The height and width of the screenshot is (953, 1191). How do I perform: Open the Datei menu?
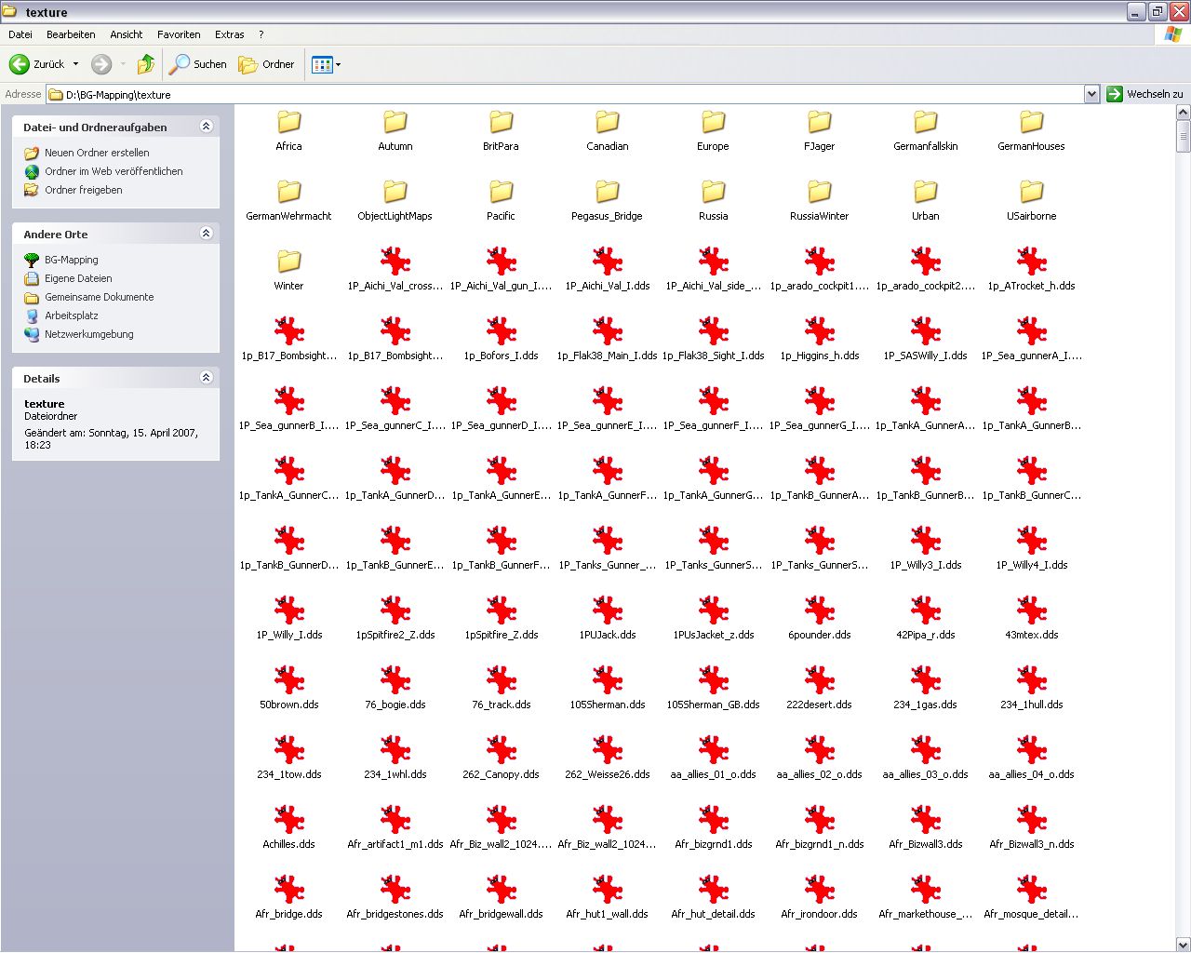click(x=20, y=34)
